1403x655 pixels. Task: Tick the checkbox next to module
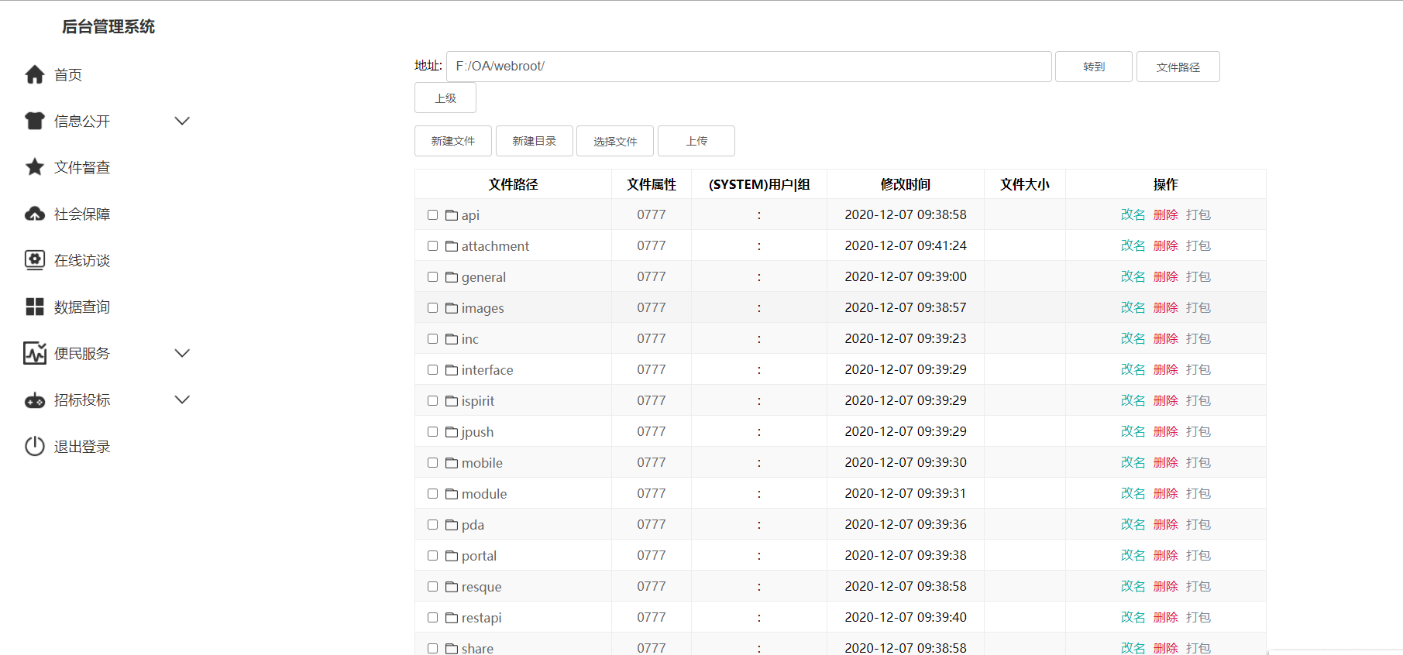tap(433, 494)
